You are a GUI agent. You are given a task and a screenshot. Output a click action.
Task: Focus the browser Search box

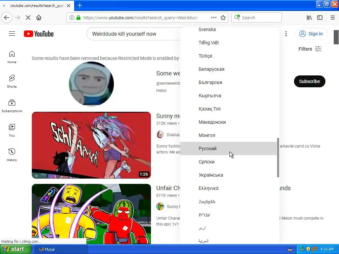[257, 18]
